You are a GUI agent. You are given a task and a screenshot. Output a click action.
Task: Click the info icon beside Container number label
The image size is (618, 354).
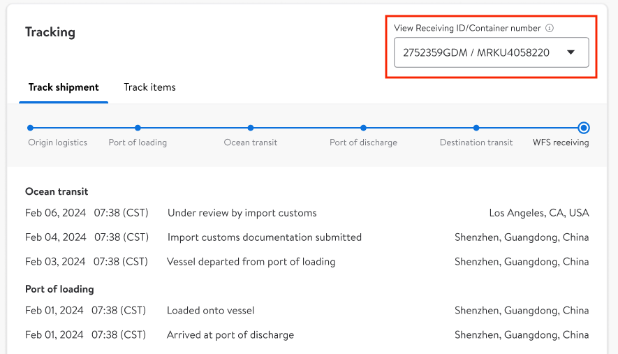[x=550, y=29]
